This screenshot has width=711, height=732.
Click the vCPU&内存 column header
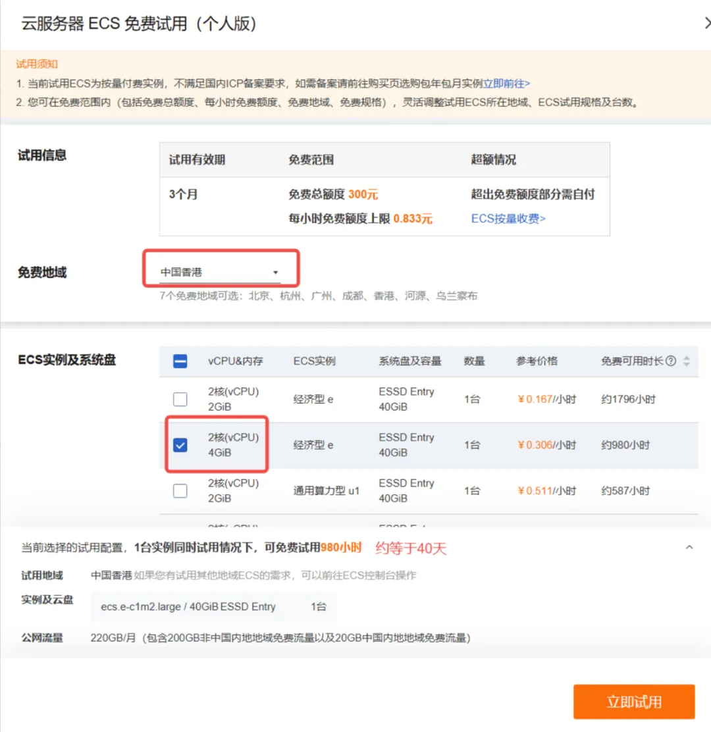pyautogui.click(x=236, y=361)
